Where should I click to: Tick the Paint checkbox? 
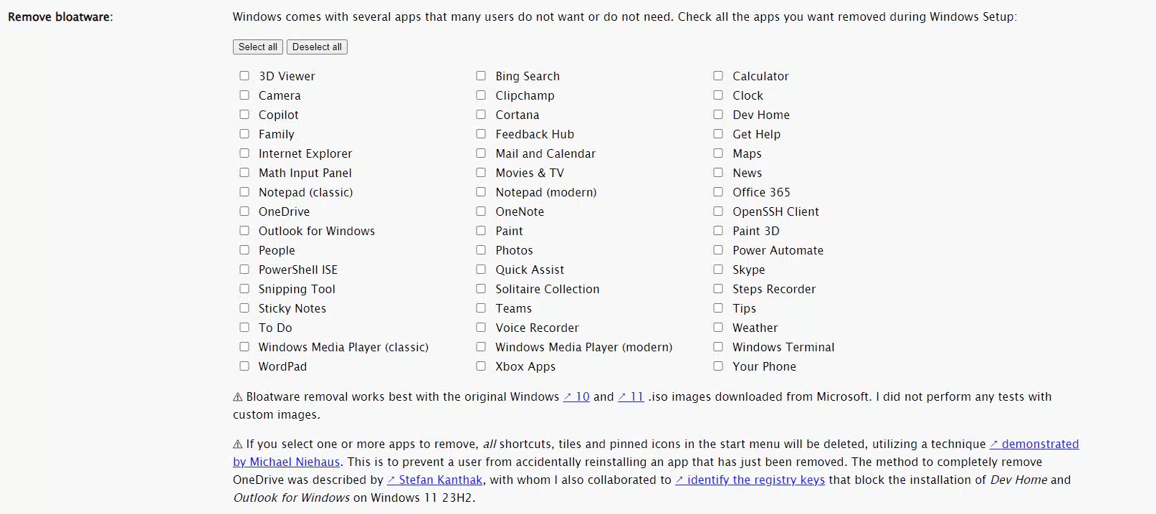[481, 230]
